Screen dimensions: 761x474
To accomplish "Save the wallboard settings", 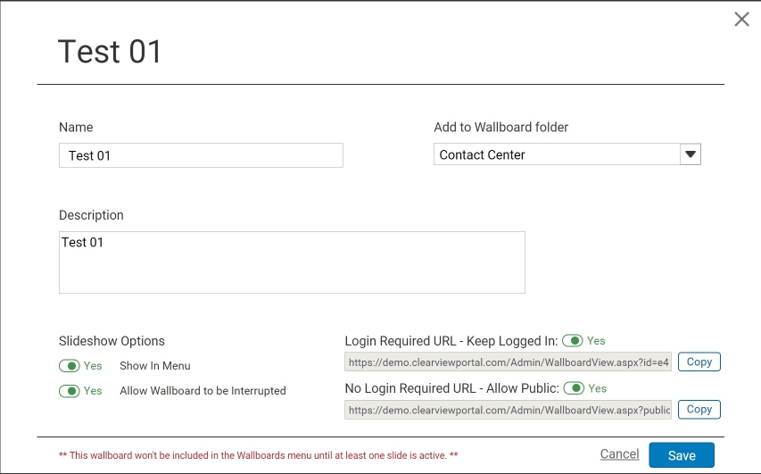I will pos(682,455).
